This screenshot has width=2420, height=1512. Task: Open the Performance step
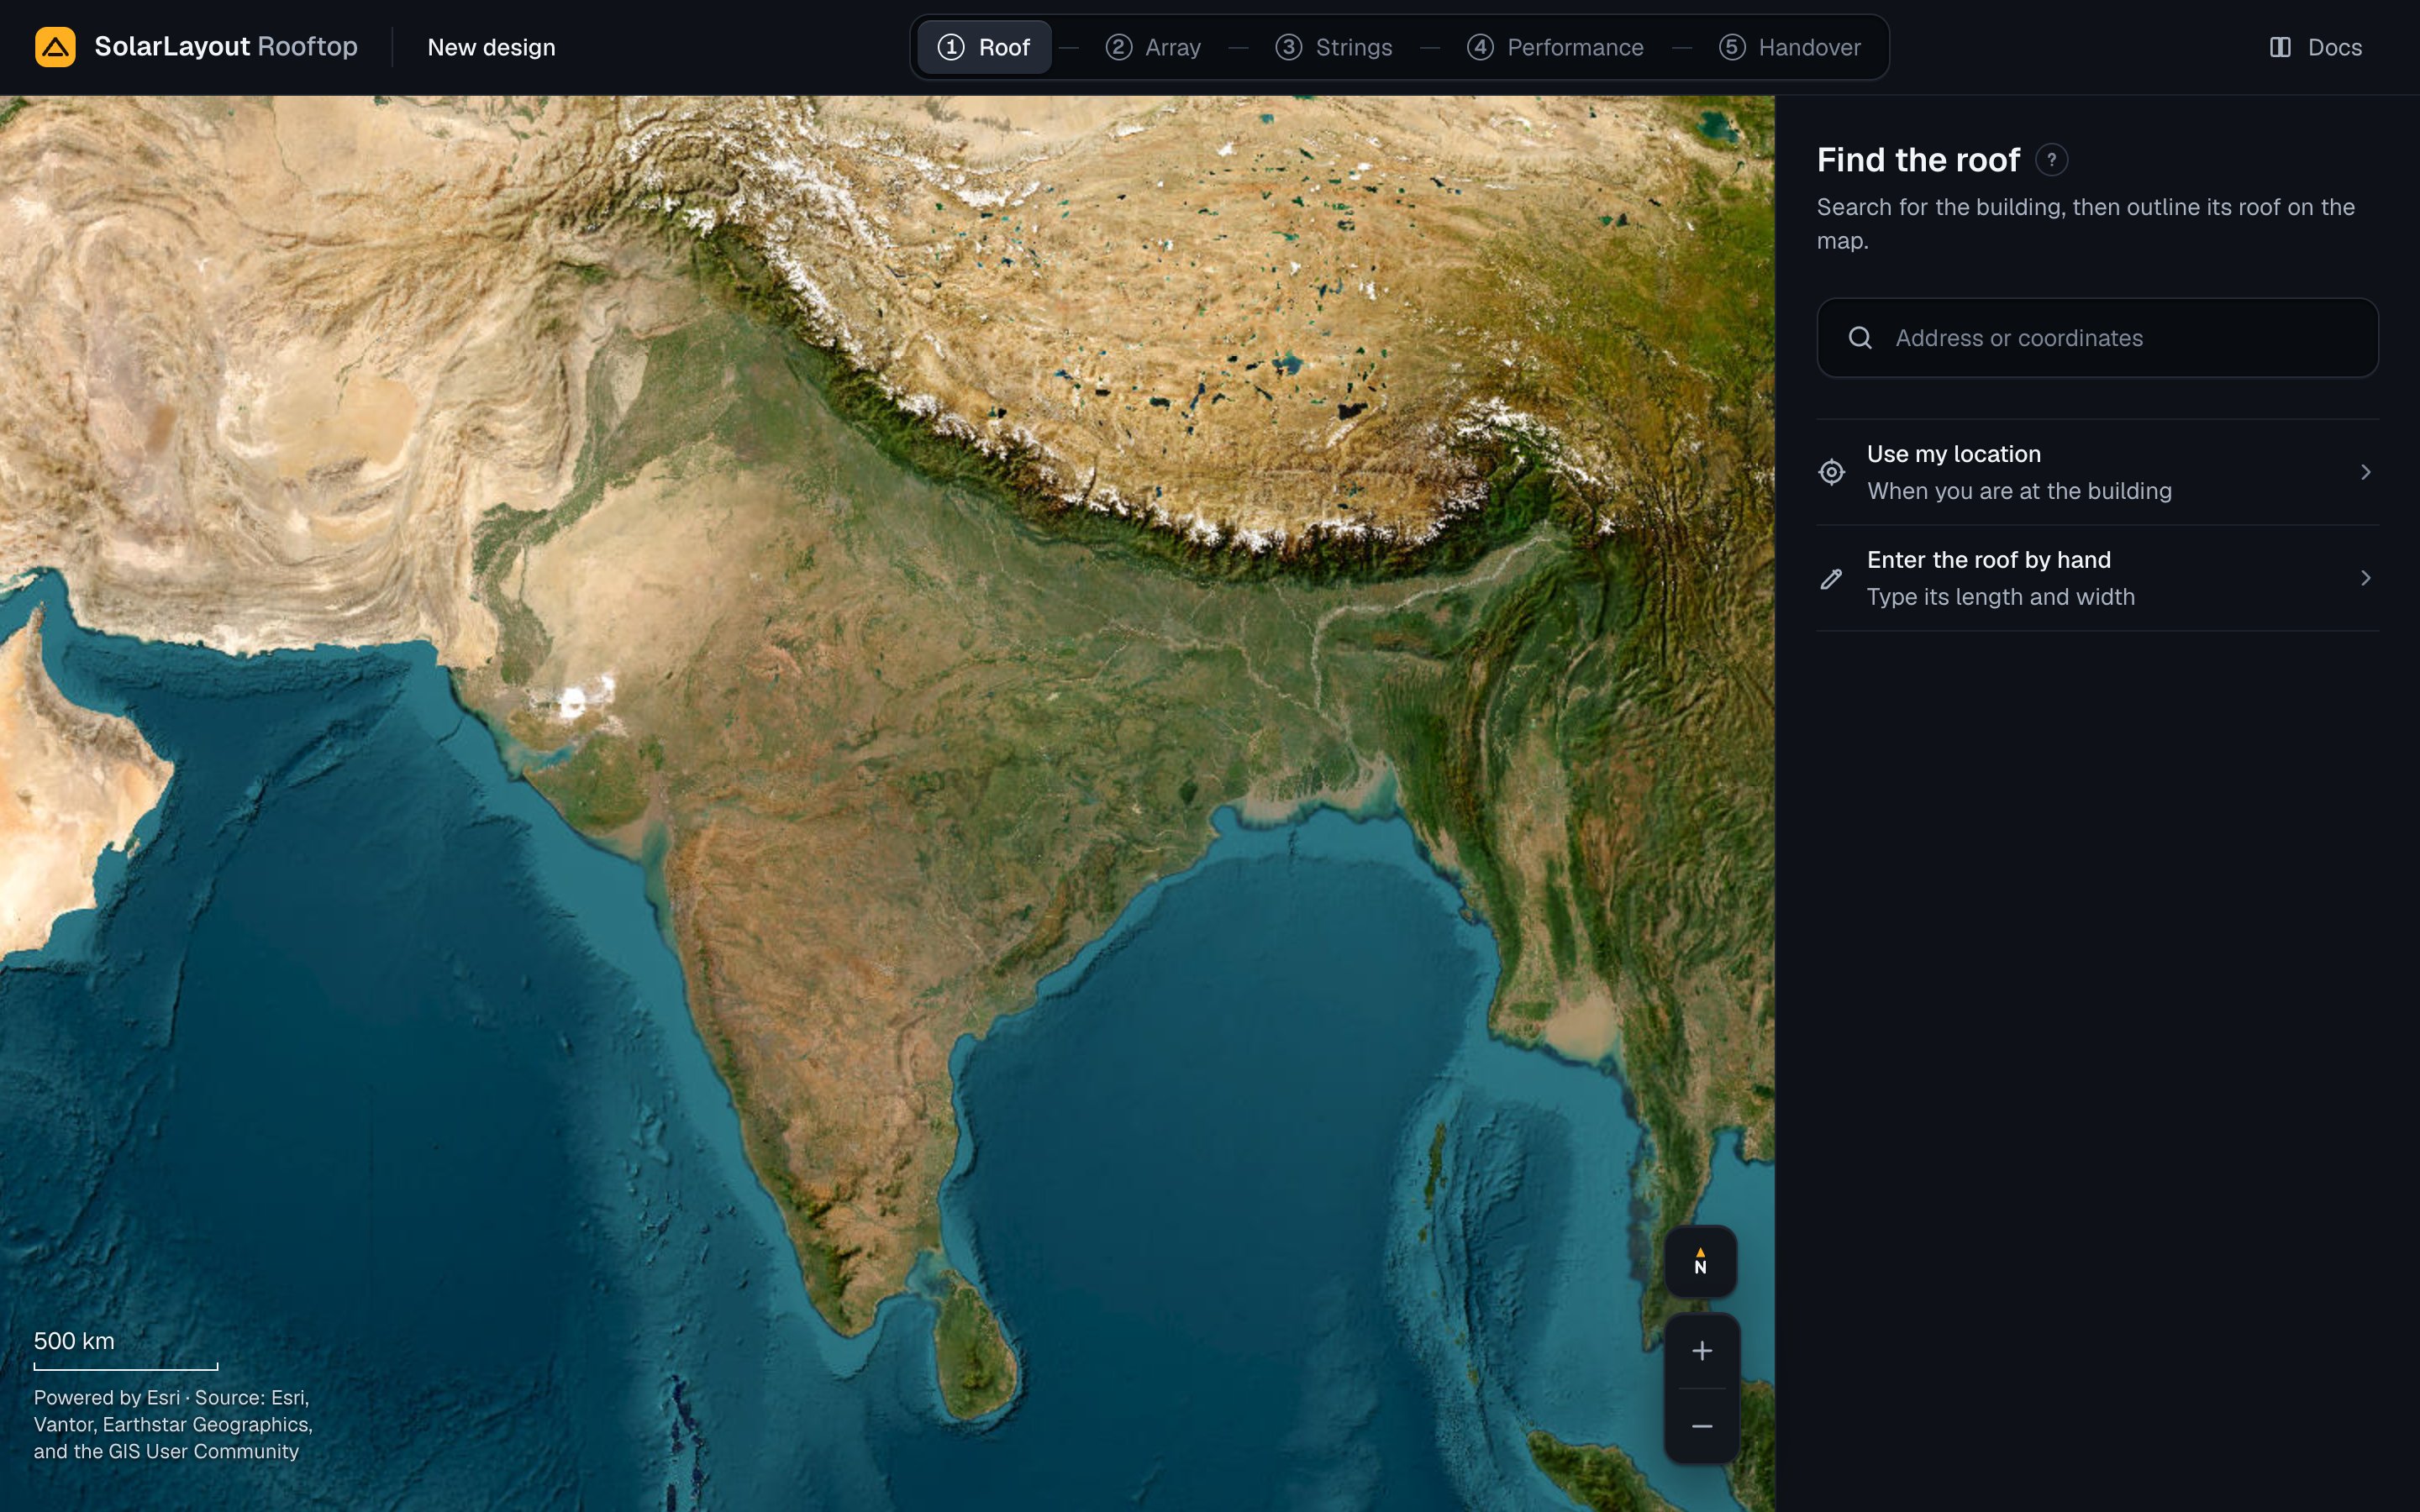point(1555,47)
